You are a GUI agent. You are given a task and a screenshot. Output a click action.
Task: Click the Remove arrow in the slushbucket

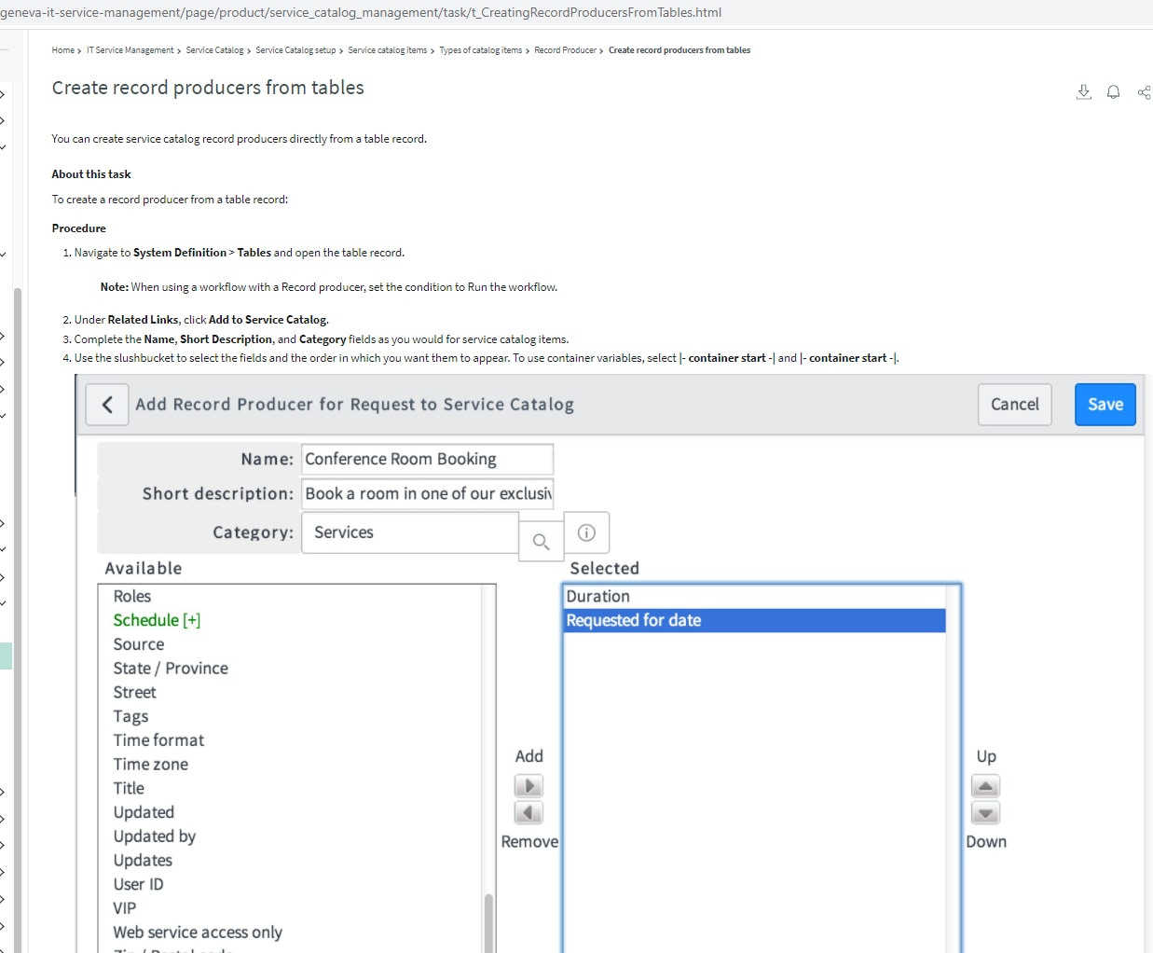[528, 812]
